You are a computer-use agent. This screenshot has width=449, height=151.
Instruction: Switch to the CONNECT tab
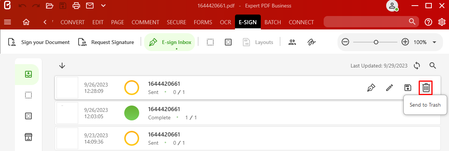pyautogui.click(x=301, y=22)
